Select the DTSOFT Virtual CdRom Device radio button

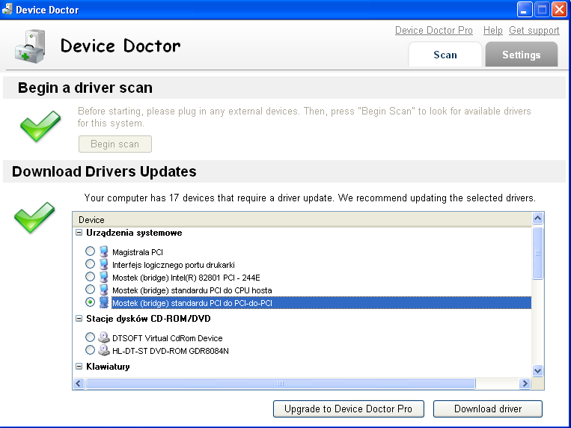pyautogui.click(x=90, y=337)
